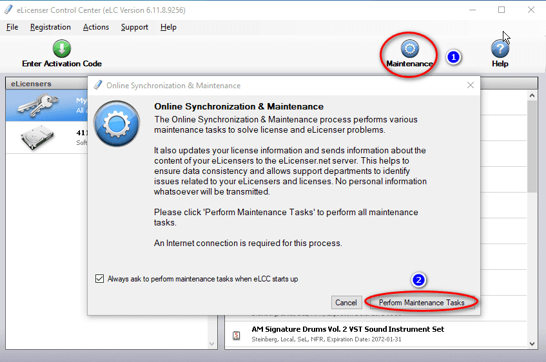Click the eLicenser Control Center title bar icon

coord(8,10)
